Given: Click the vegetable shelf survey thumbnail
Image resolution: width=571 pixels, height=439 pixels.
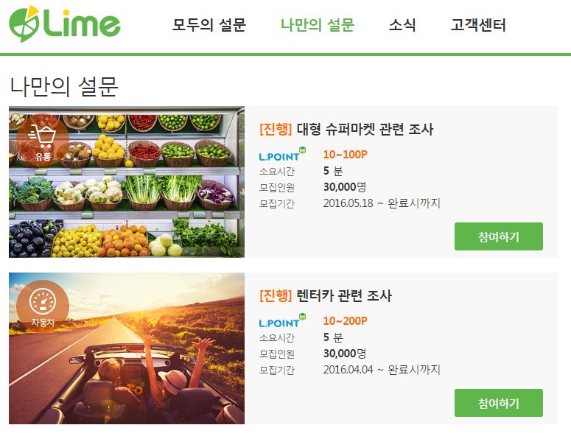Looking at the screenshot, I should pyautogui.click(x=127, y=182).
